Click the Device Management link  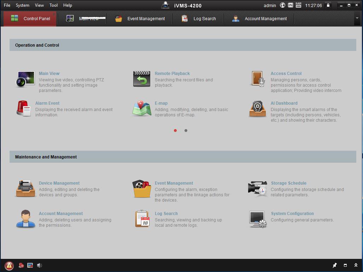coord(59,183)
